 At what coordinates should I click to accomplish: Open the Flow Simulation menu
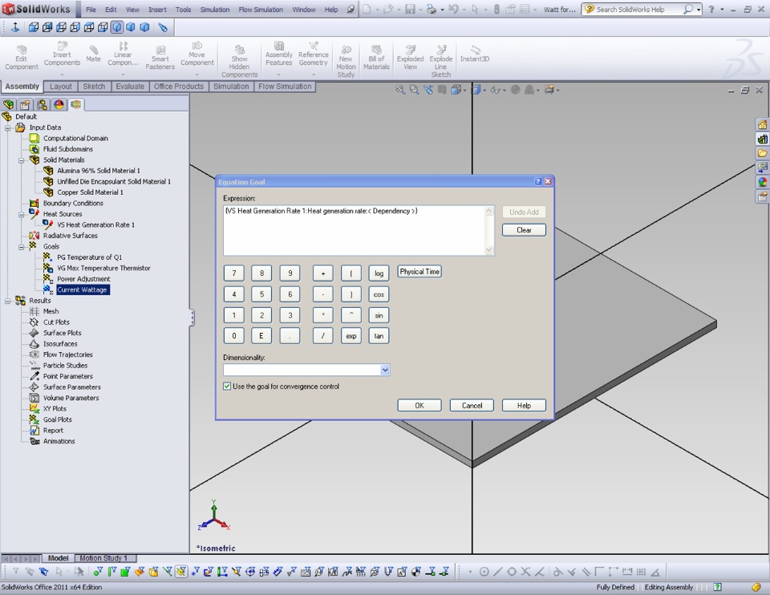coord(261,10)
